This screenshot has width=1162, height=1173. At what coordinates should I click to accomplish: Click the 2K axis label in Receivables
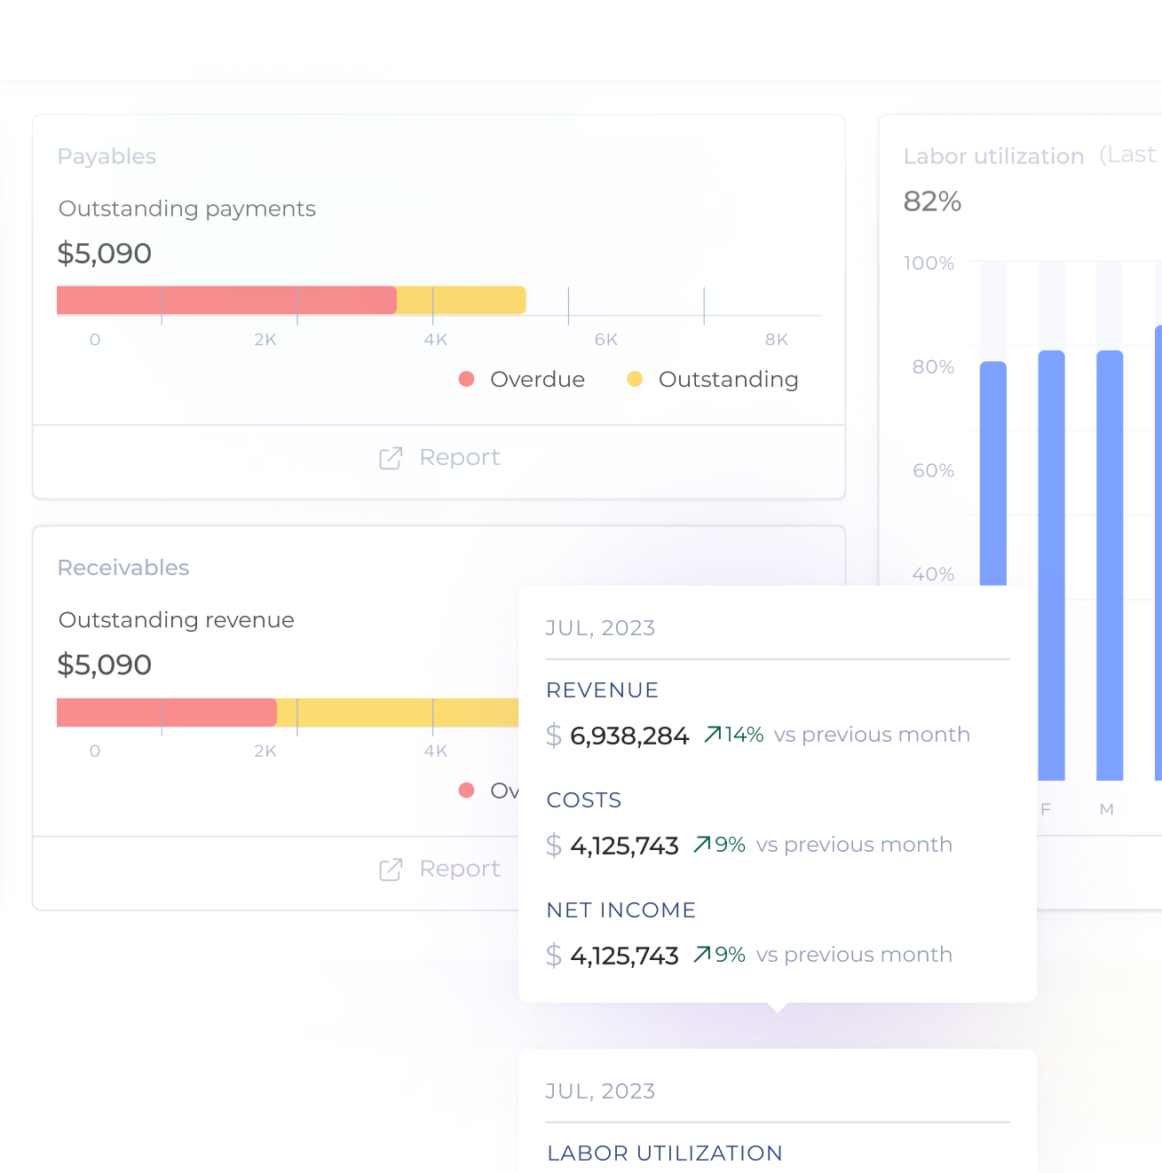(x=265, y=752)
